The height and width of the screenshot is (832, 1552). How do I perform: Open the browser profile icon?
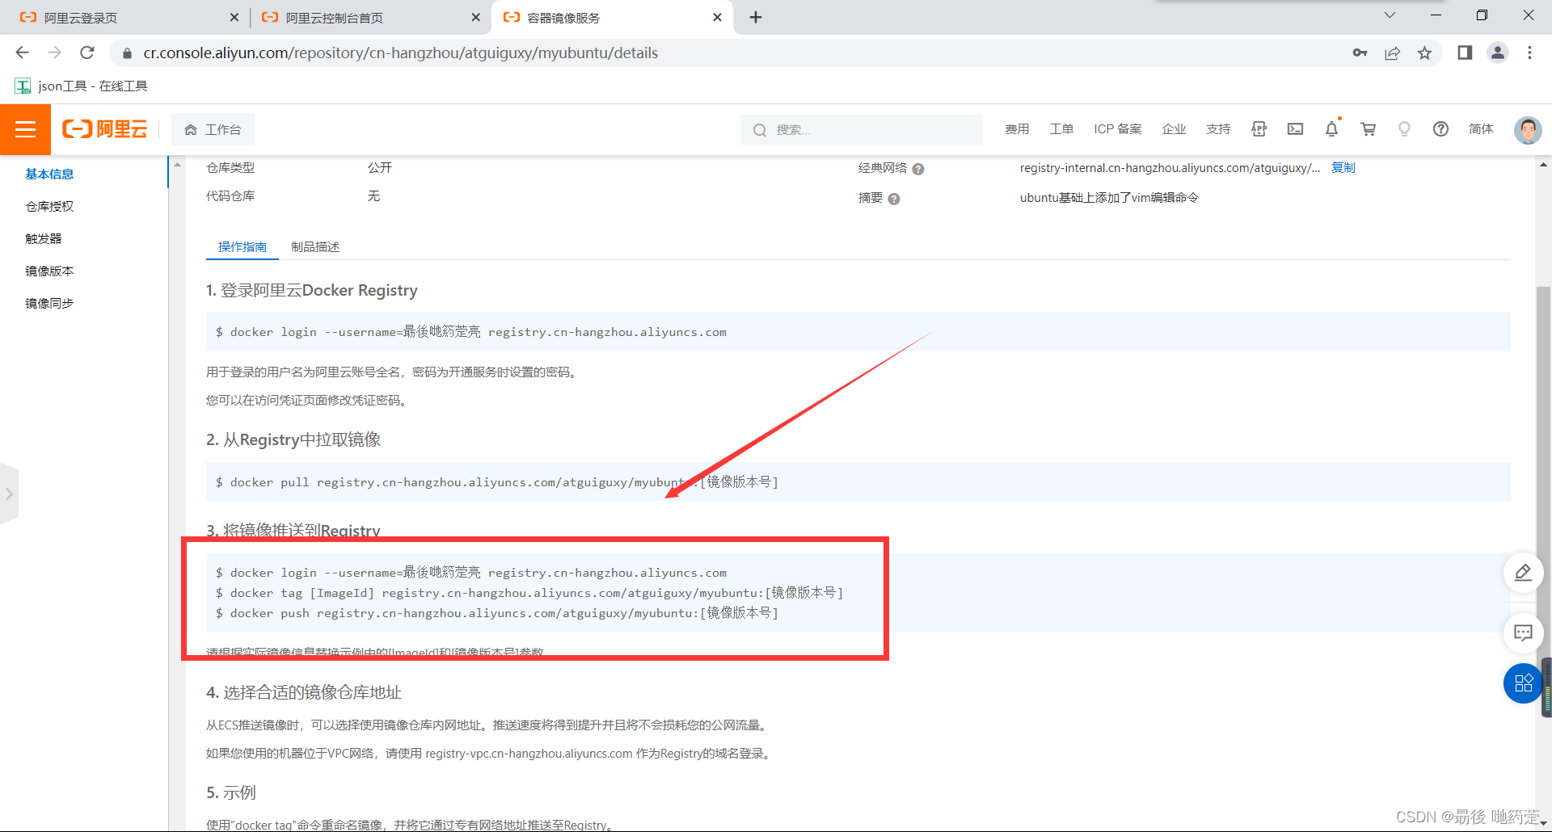point(1498,53)
